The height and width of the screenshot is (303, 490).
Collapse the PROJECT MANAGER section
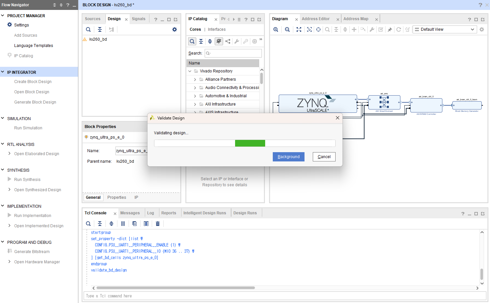(3, 16)
